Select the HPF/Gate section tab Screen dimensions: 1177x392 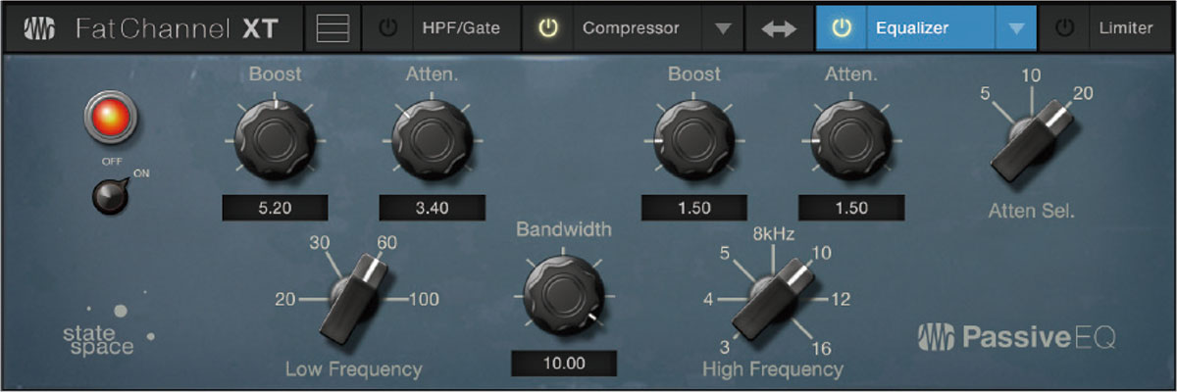[x=461, y=28]
